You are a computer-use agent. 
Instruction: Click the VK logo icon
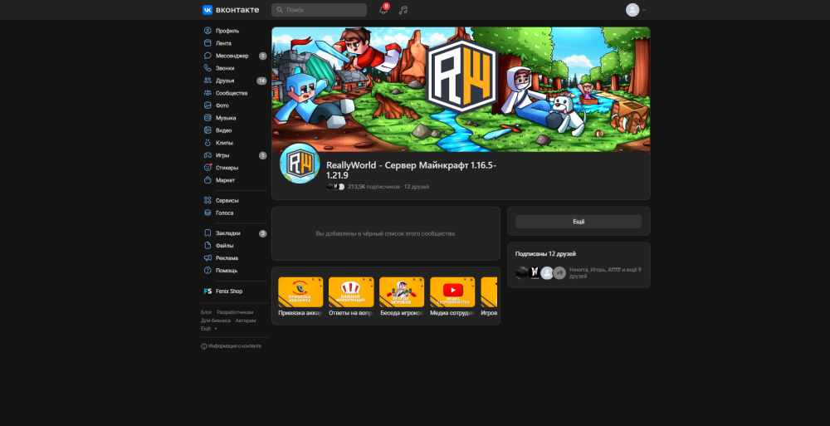pos(207,10)
